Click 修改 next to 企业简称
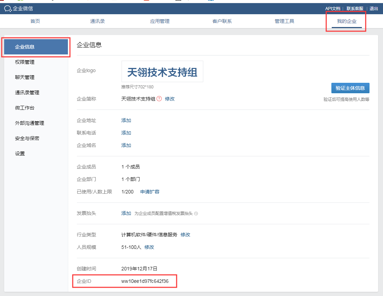 pos(170,99)
